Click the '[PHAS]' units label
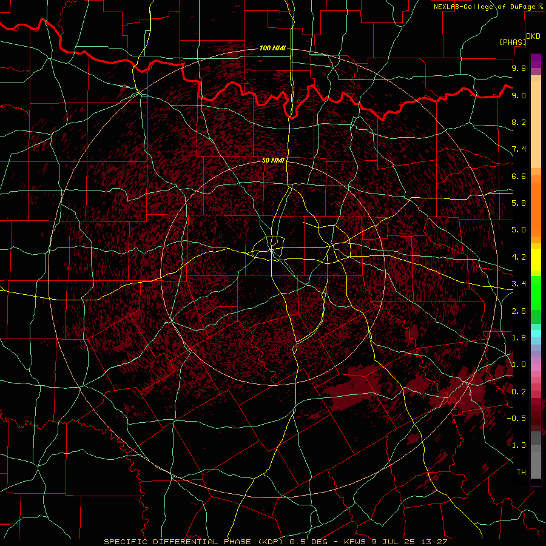Screen dimensions: 546x546 tap(513, 42)
